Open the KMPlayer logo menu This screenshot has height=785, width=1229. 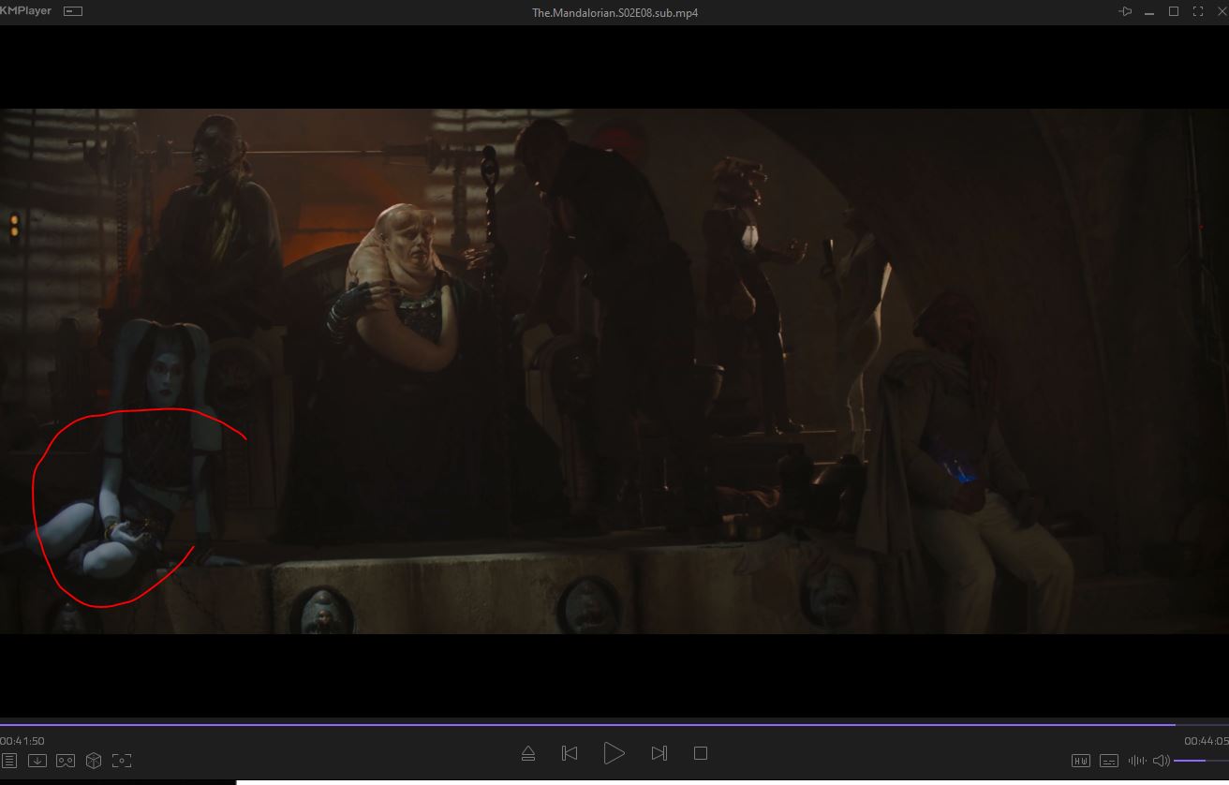26,11
